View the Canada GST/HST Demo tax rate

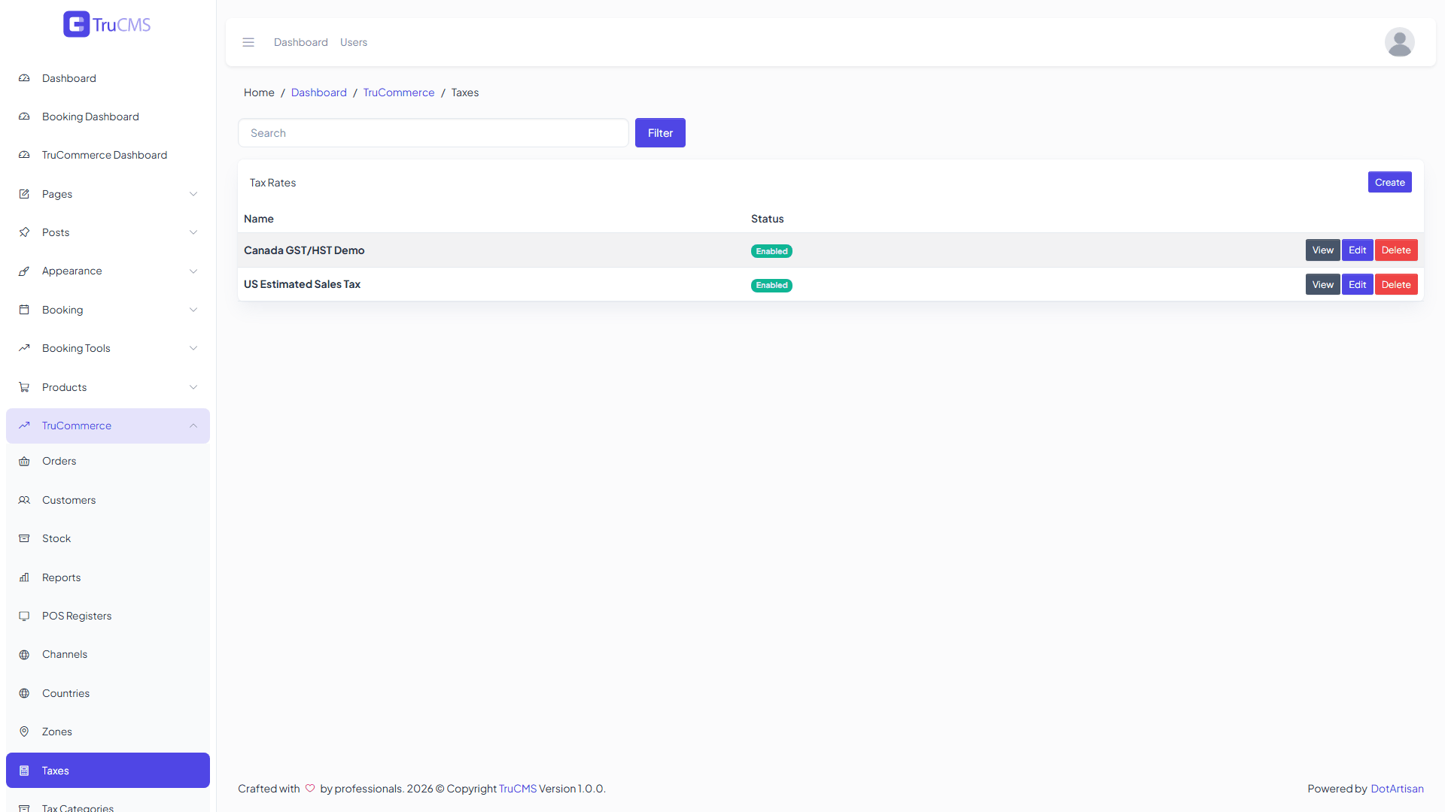1322,250
